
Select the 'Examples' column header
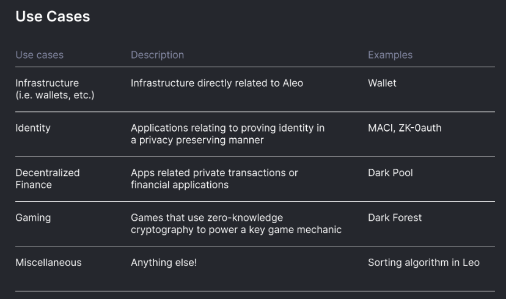tap(390, 55)
